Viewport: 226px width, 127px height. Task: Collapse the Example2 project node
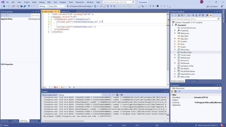[173, 25]
